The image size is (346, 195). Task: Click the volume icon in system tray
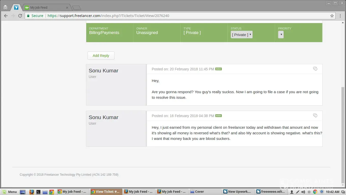tap(303, 192)
